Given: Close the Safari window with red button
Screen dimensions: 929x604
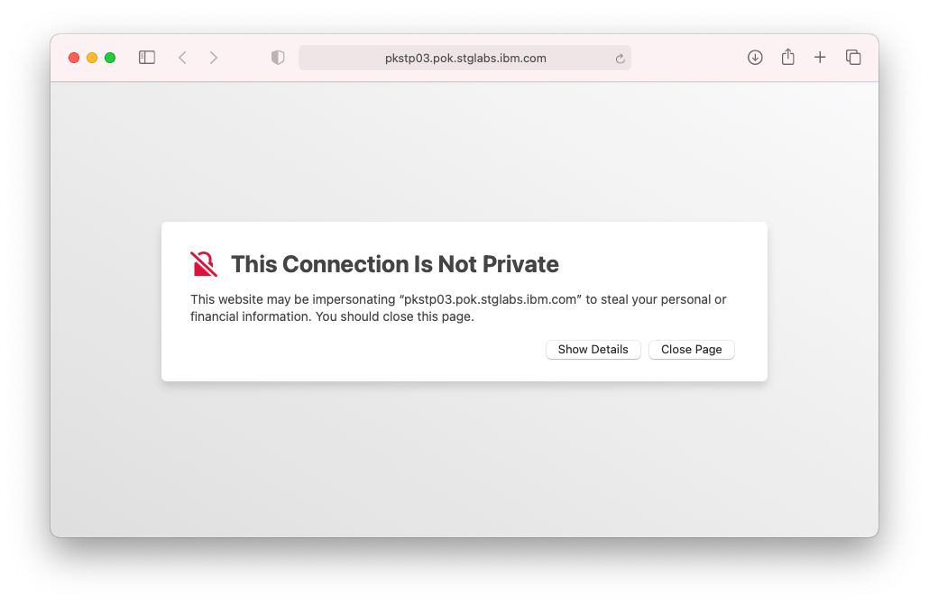Looking at the screenshot, I should click(x=74, y=58).
